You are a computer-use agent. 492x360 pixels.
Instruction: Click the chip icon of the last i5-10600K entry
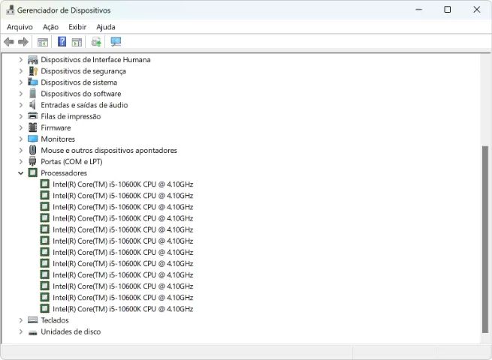pos(45,308)
